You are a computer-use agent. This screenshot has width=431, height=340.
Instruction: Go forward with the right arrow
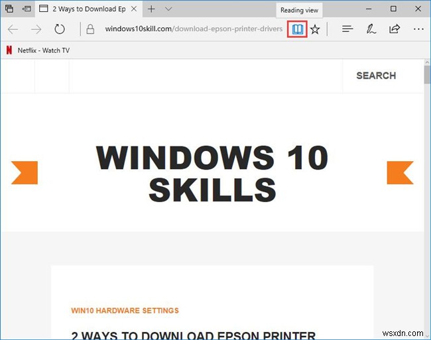(x=36, y=29)
